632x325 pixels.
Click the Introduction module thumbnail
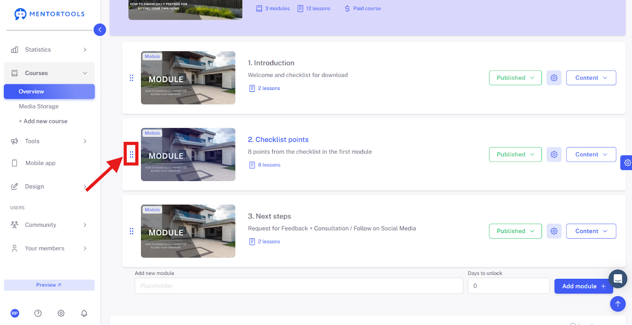[x=188, y=78]
